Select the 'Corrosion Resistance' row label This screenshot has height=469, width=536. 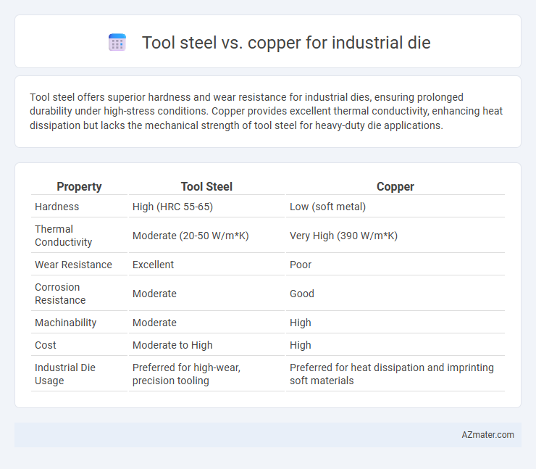[x=60, y=294]
